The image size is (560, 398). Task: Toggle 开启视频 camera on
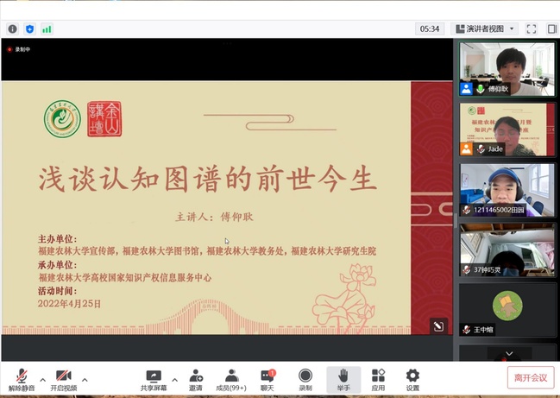point(63,379)
